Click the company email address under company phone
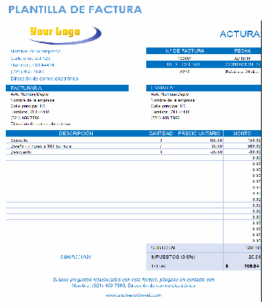Image resolution: width=269 pixels, height=307 pixels. (45, 78)
